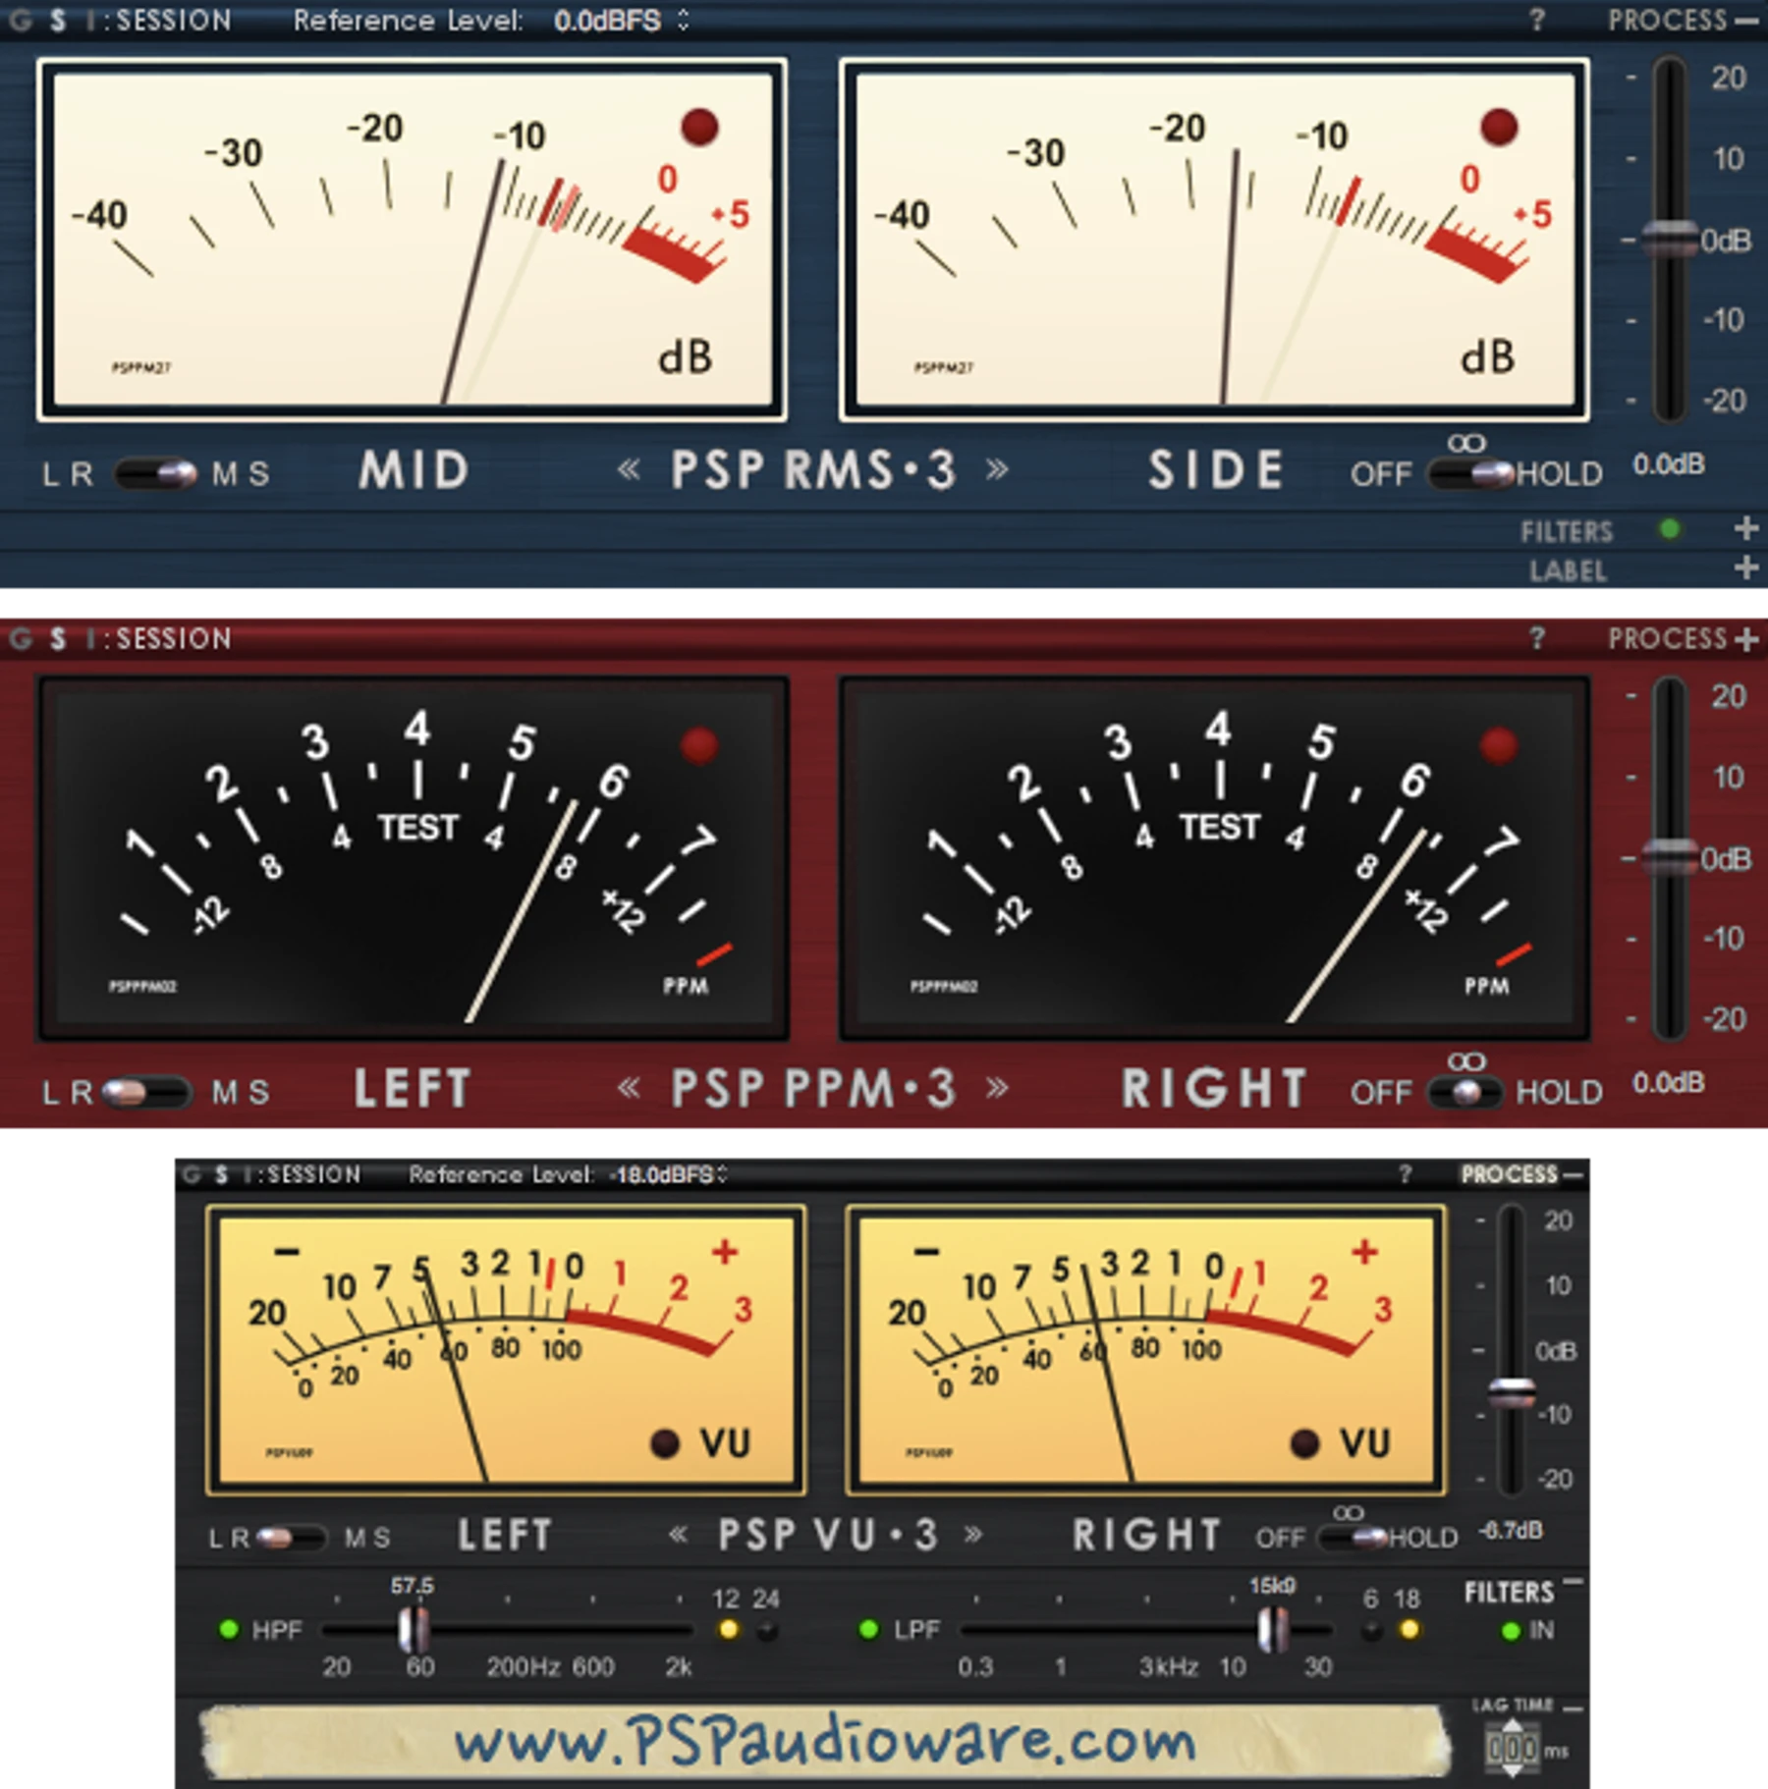This screenshot has width=1768, height=1789.
Task: Click the G icon in the RMS-3 header
Action: [x=21, y=20]
